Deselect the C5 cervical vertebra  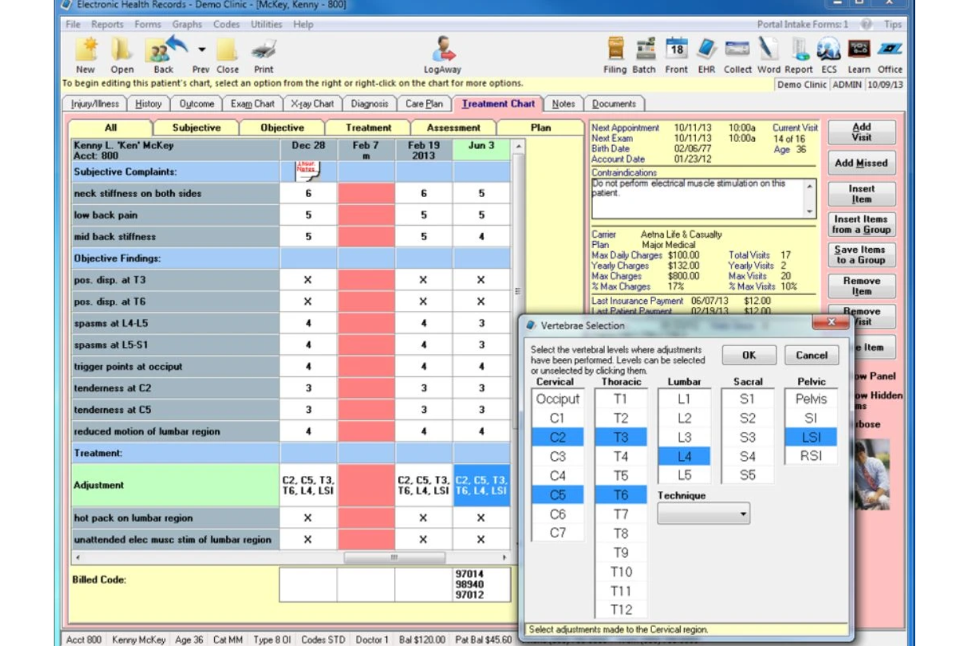pyautogui.click(x=557, y=495)
